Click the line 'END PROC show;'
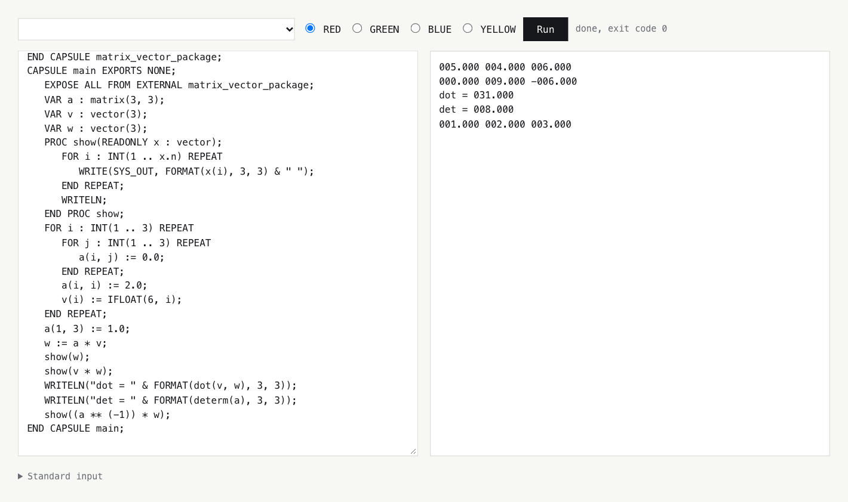Image resolution: width=848 pixels, height=502 pixels. click(x=84, y=214)
